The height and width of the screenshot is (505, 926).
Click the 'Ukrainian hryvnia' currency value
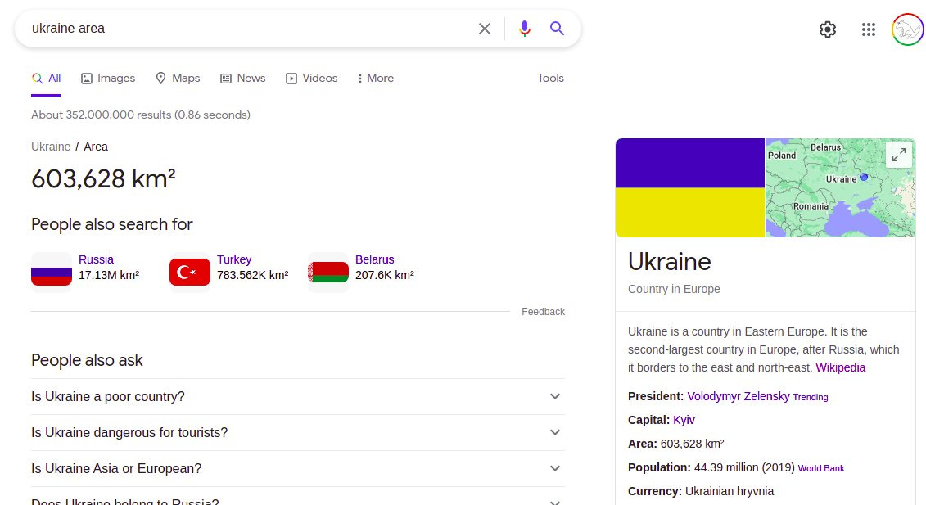click(730, 491)
